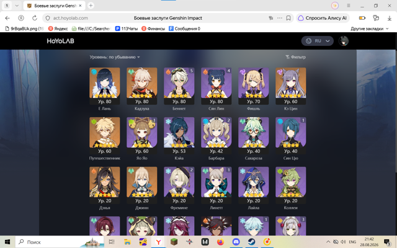Screen dimensions: 397x248
Task: Reload the current page
Action: (35, 18)
